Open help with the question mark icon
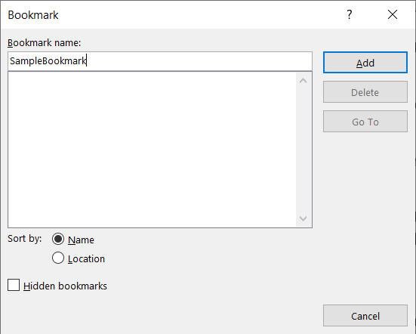Screen dimensions: 416x334 click(x=350, y=14)
